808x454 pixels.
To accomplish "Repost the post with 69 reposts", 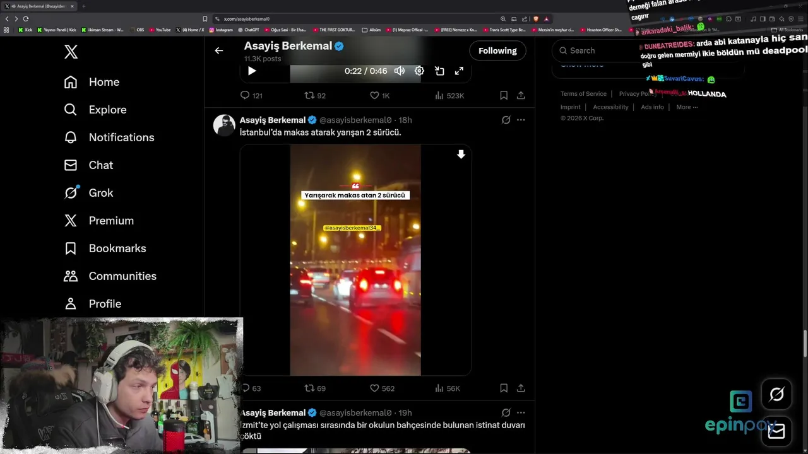I will [x=315, y=388].
